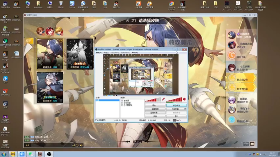
Task: Open the 计算机 computer desktop icon
Action: pos(50,5)
